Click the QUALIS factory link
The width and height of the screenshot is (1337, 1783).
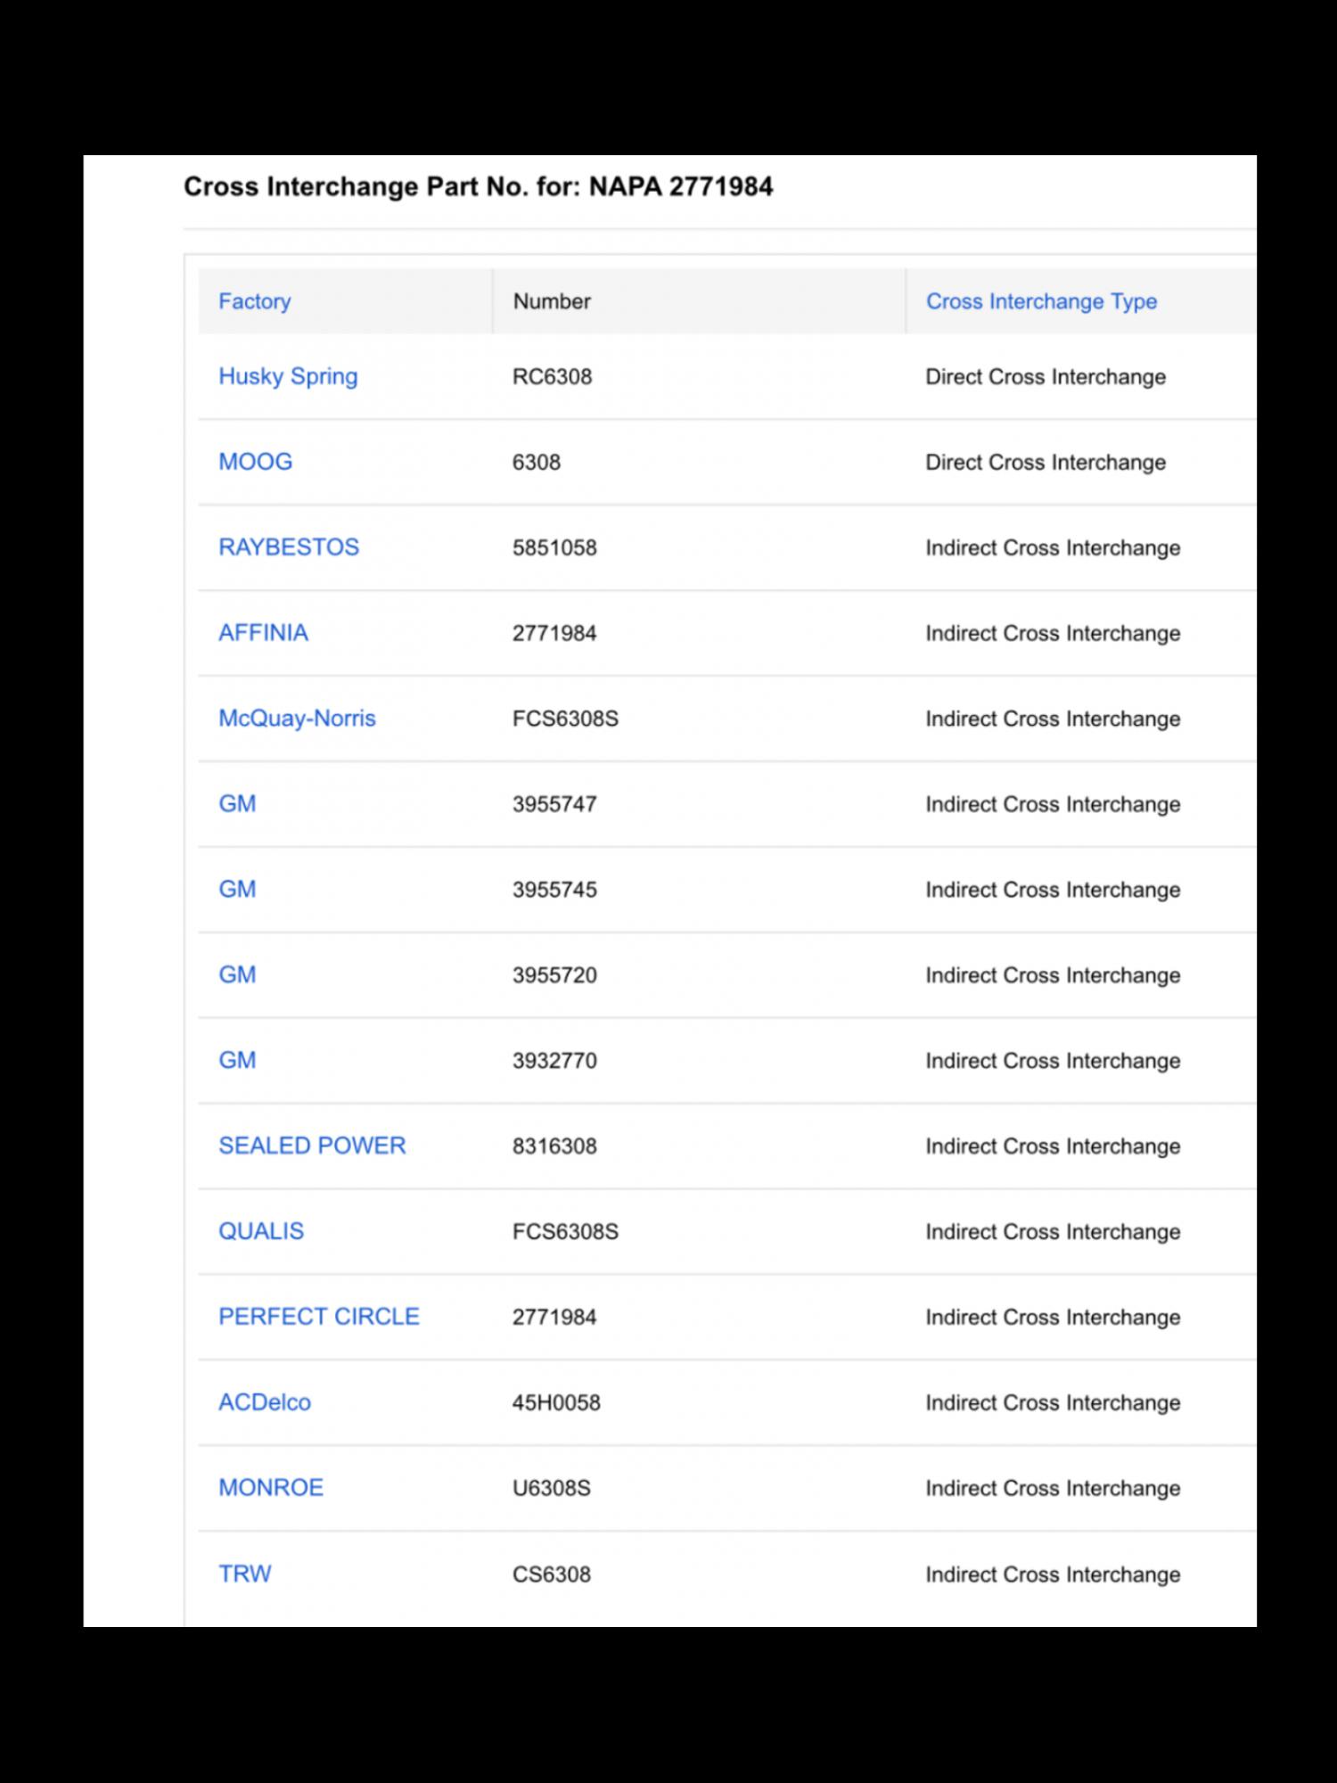pyautogui.click(x=261, y=1231)
